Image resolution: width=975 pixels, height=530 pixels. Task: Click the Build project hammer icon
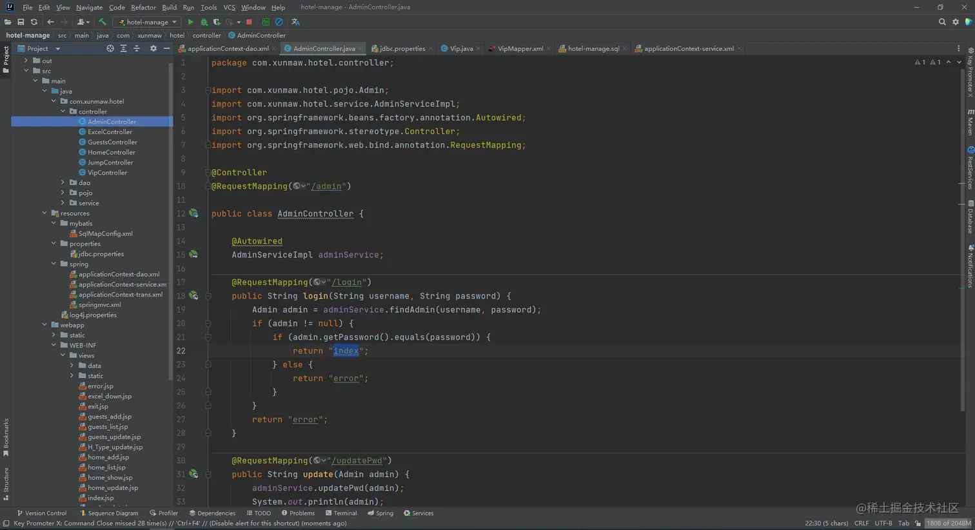point(102,22)
